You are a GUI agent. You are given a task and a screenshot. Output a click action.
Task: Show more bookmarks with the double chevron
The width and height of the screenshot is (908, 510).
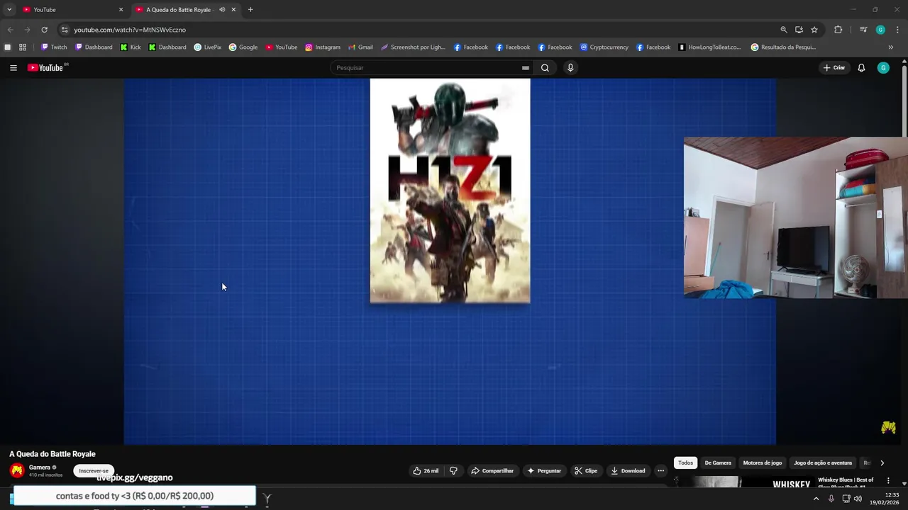(x=891, y=47)
